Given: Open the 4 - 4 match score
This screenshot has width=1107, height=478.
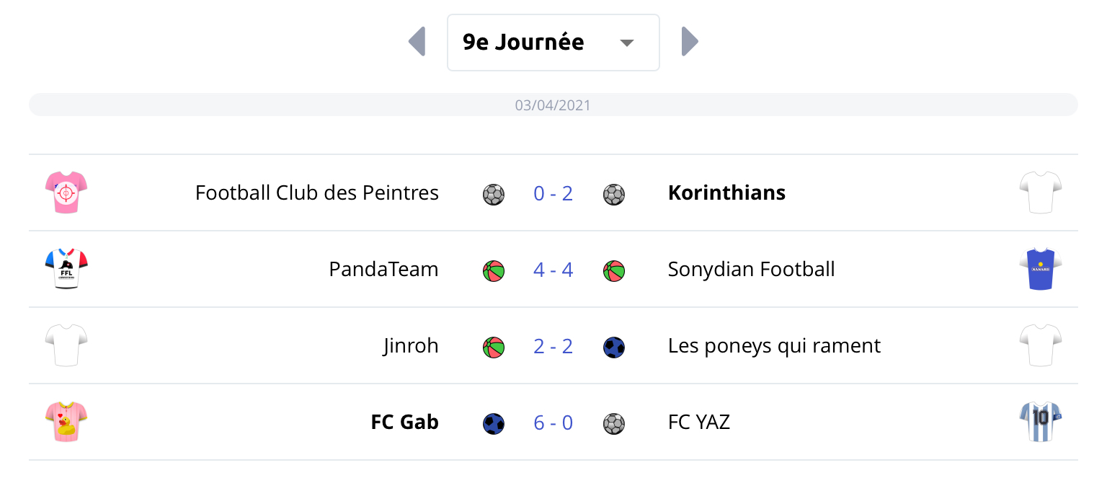Looking at the screenshot, I should tap(553, 270).
